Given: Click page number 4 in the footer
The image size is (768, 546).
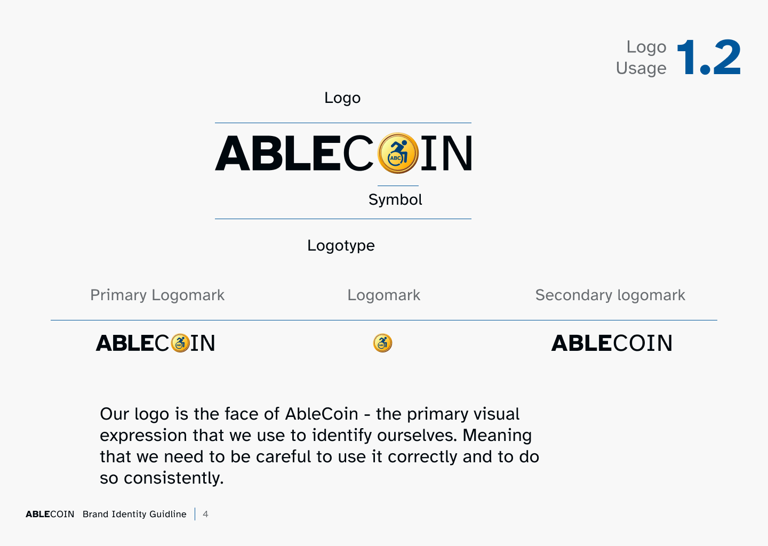Looking at the screenshot, I should [x=205, y=514].
